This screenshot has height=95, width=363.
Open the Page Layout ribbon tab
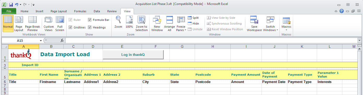59,11
